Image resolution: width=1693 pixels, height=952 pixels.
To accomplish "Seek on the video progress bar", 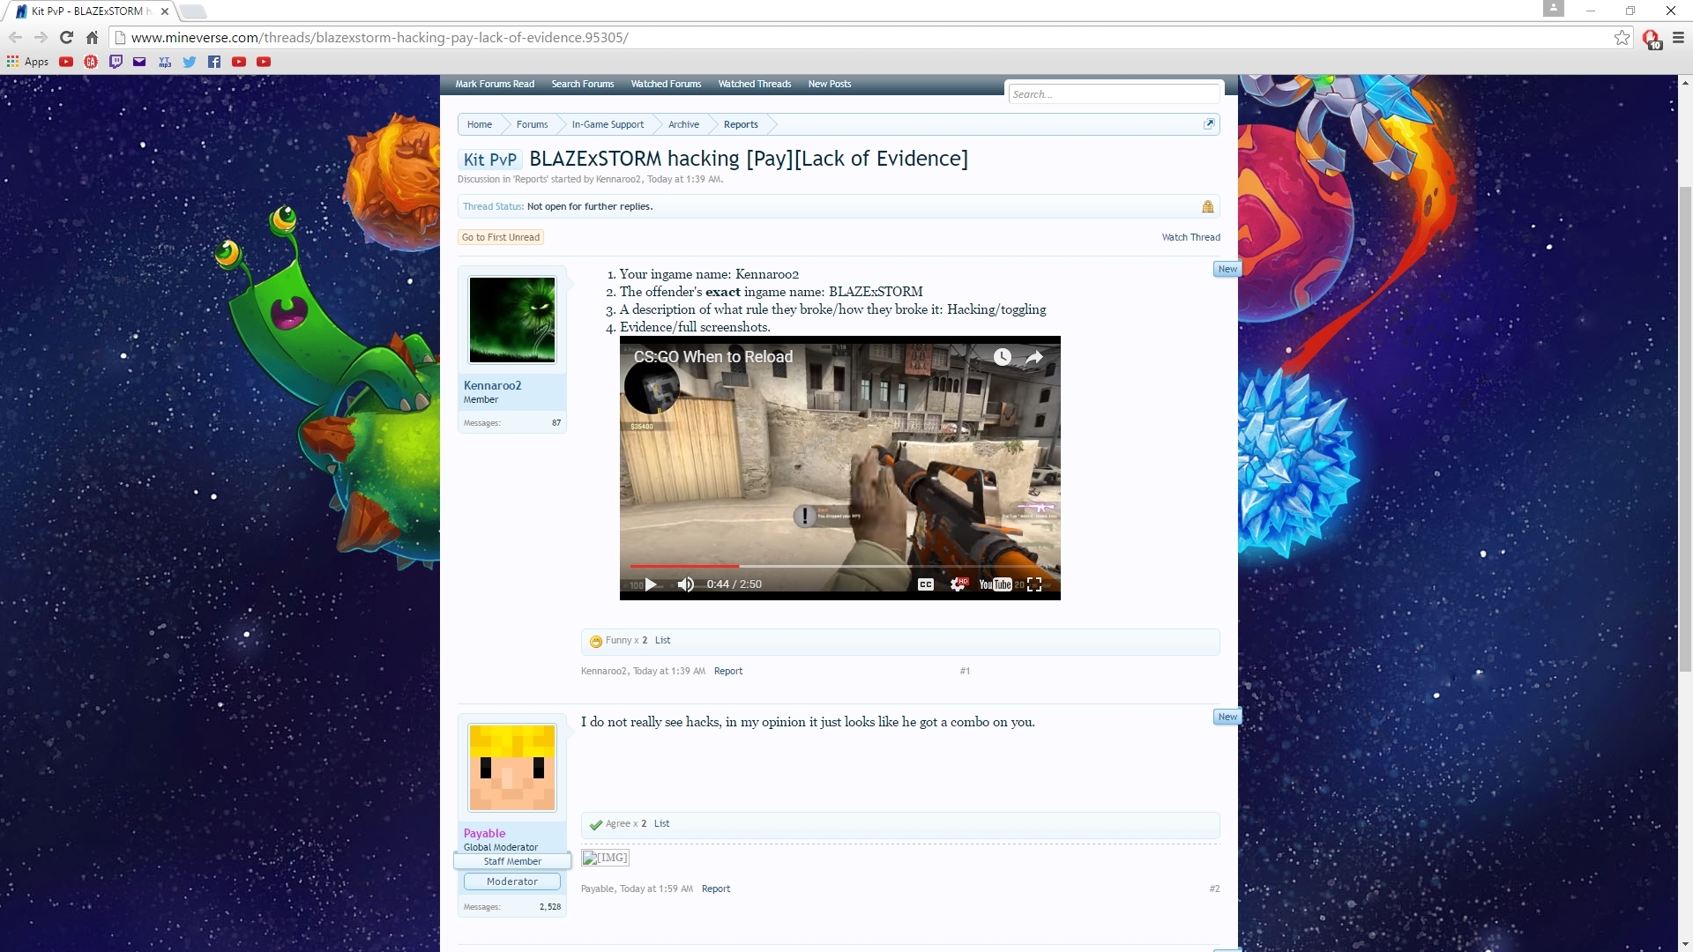I will click(x=838, y=566).
